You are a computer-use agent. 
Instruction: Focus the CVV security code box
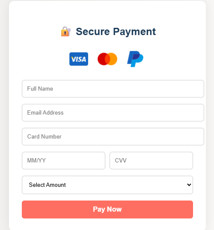[x=151, y=160]
